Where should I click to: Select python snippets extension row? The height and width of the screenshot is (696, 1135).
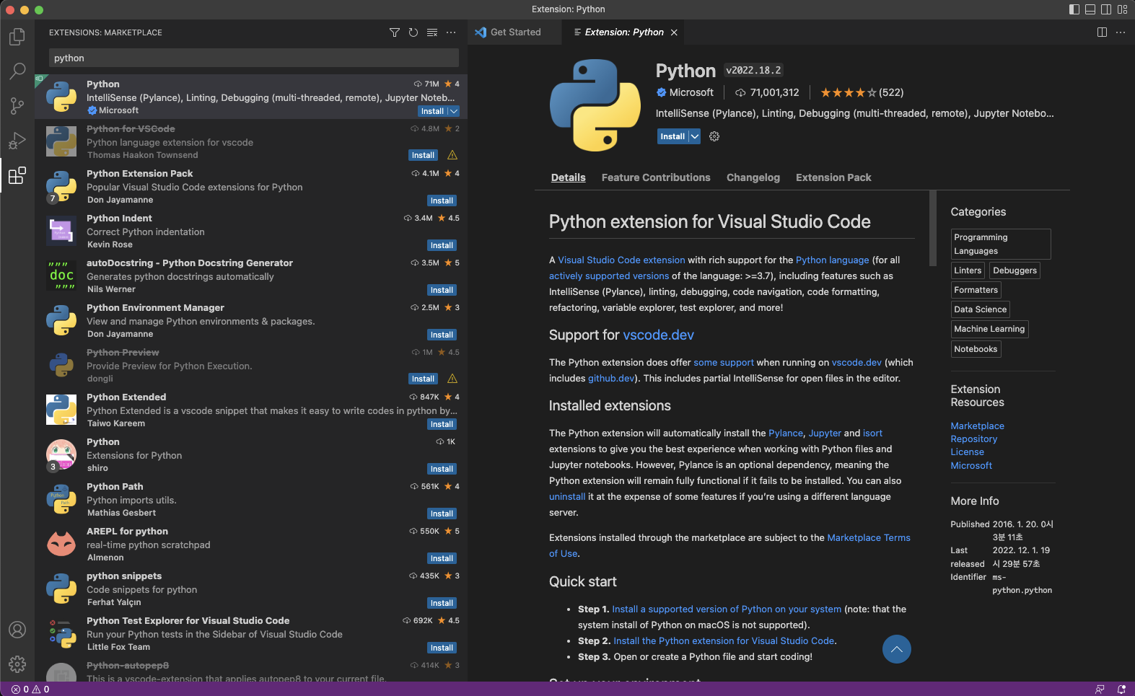click(x=251, y=589)
